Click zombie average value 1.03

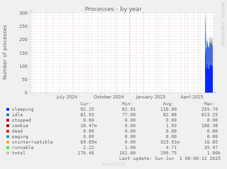point(171,126)
